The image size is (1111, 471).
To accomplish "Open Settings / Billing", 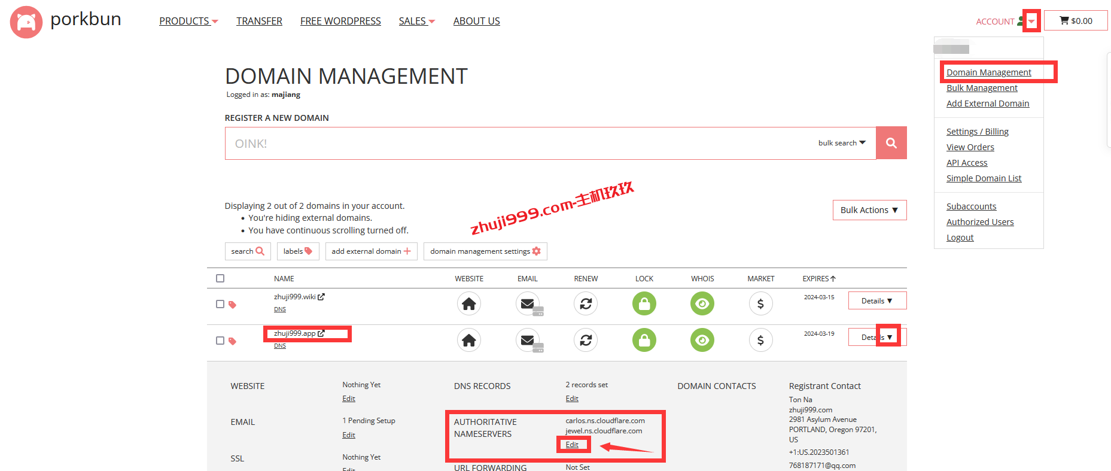I will point(978,132).
